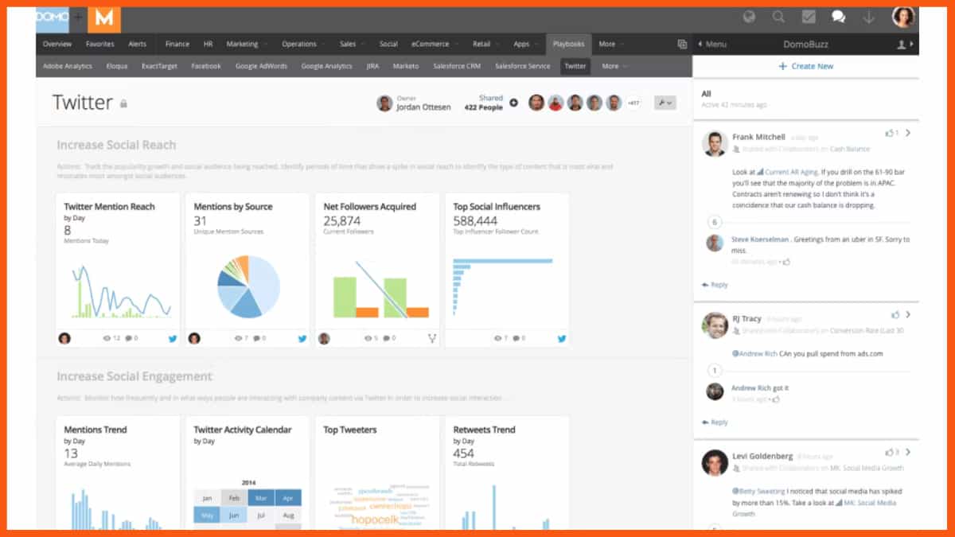This screenshot has height=537, width=955.
Task: Open the Twitter Mention Reach line chart
Action: coord(121,292)
